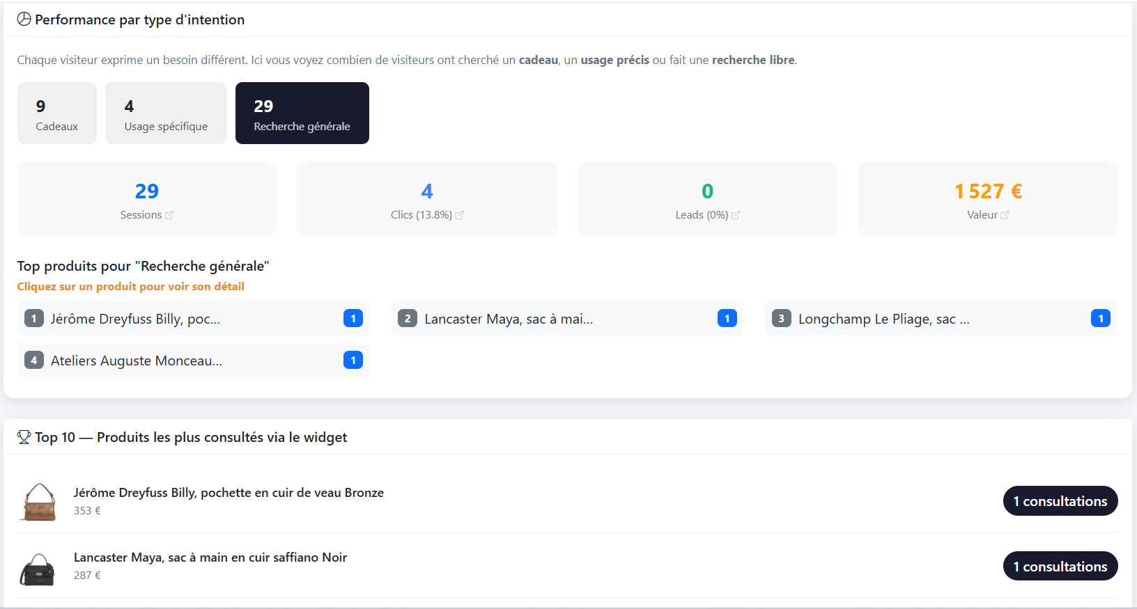Click the Lancaster Maya handbag thumbnail

coord(38,567)
